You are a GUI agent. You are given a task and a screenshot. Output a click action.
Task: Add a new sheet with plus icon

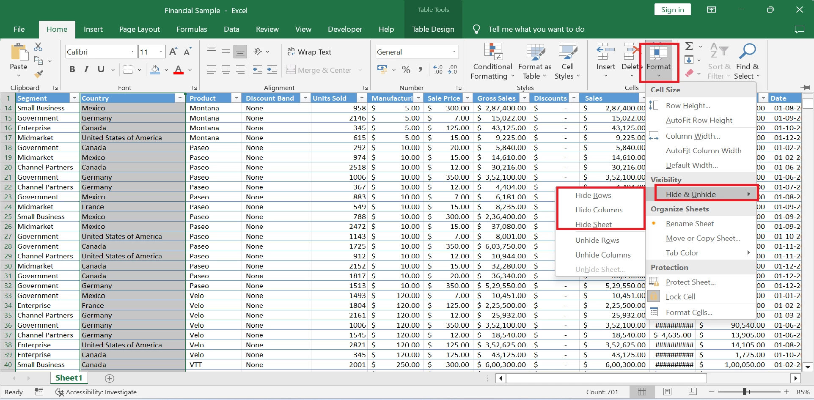pyautogui.click(x=110, y=378)
